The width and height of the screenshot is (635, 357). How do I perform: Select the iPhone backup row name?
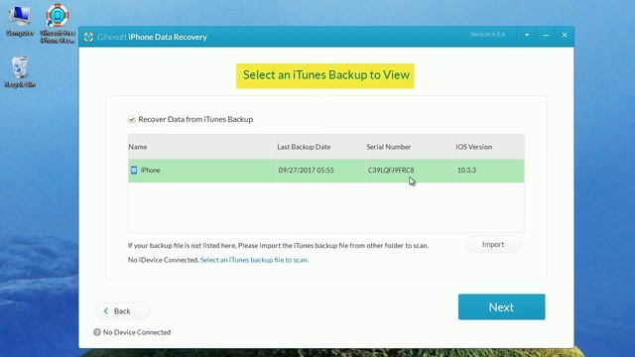pyautogui.click(x=150, y=170)
